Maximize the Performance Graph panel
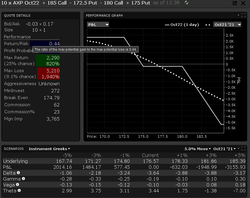Screen dimensions: 250x198 (244, 15)
